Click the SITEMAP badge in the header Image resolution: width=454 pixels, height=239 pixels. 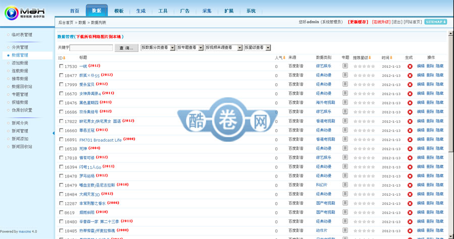436,22
